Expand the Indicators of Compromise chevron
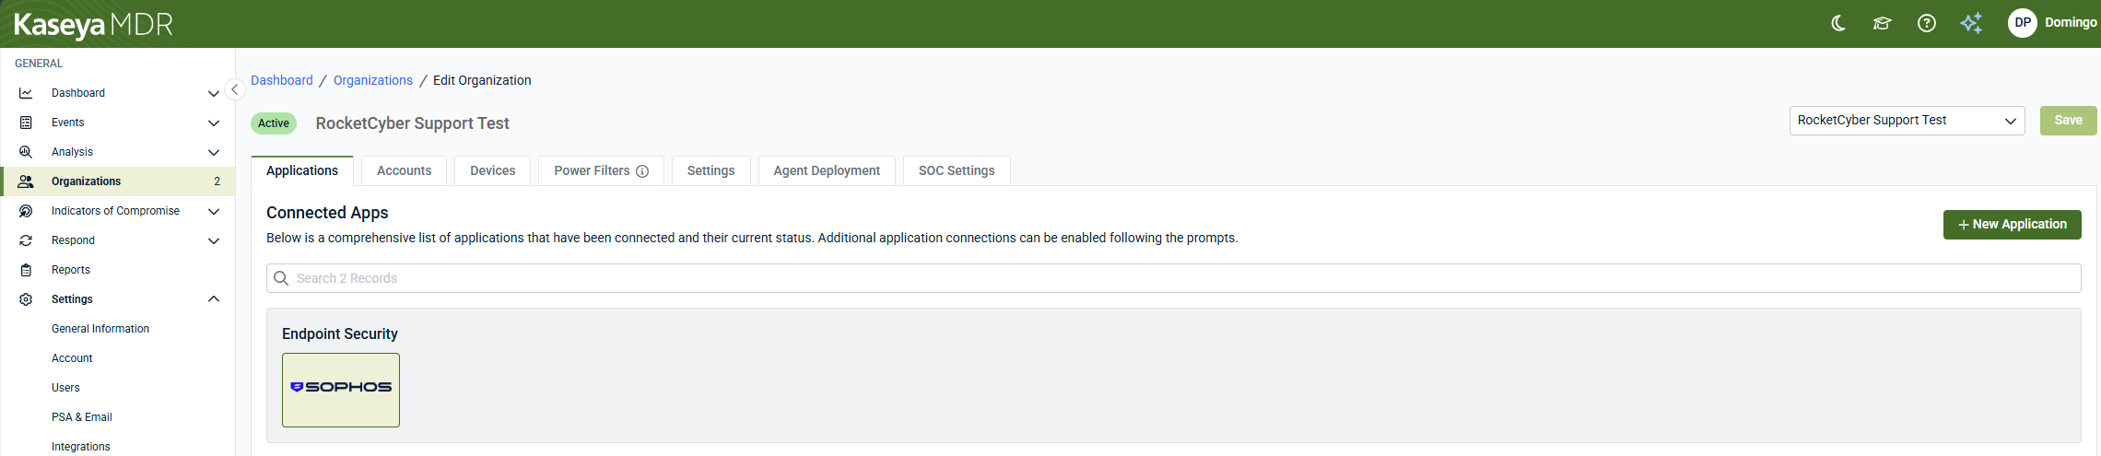The width and height of the screenshot is (2101, 456). 214,211
